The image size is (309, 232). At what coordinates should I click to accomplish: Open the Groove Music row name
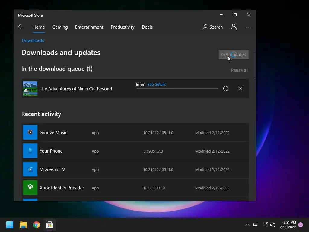pos(53,133)
